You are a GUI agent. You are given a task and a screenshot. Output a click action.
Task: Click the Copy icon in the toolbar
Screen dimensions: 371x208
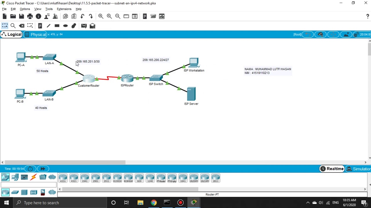pyautogui.click(x=65, y=16)
